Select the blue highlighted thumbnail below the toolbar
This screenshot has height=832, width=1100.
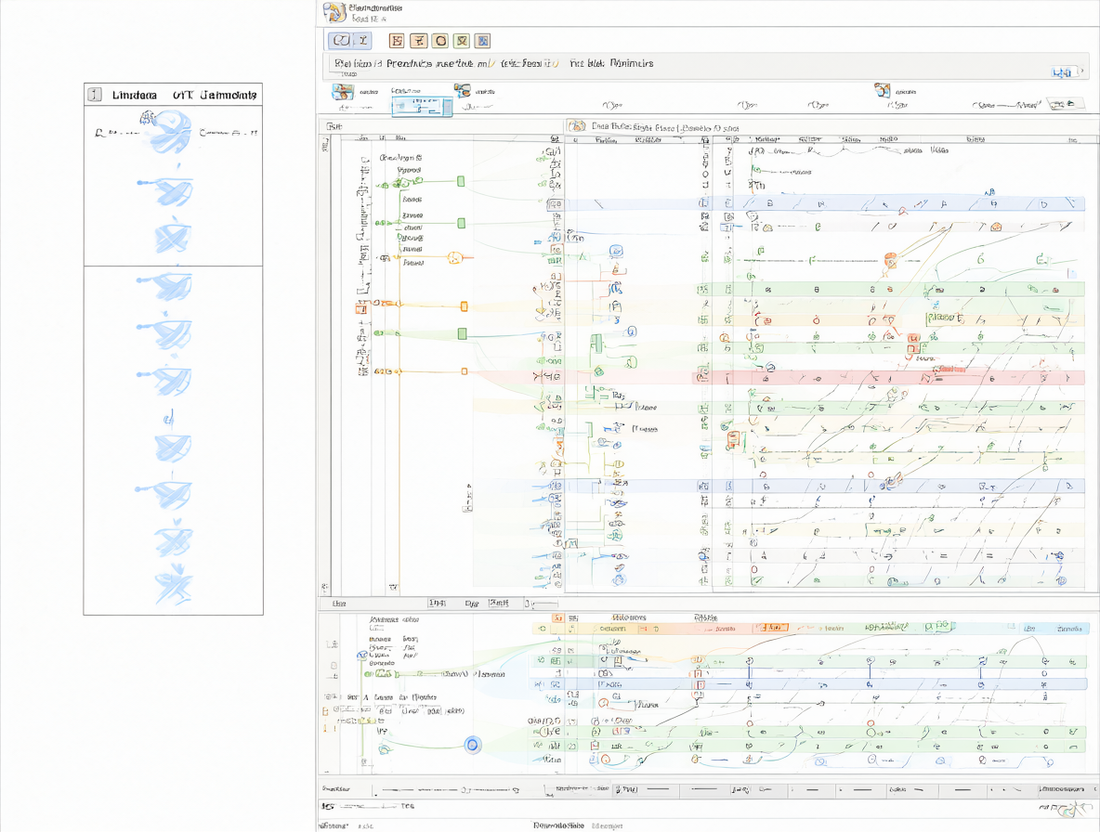(x=422, y=106)
